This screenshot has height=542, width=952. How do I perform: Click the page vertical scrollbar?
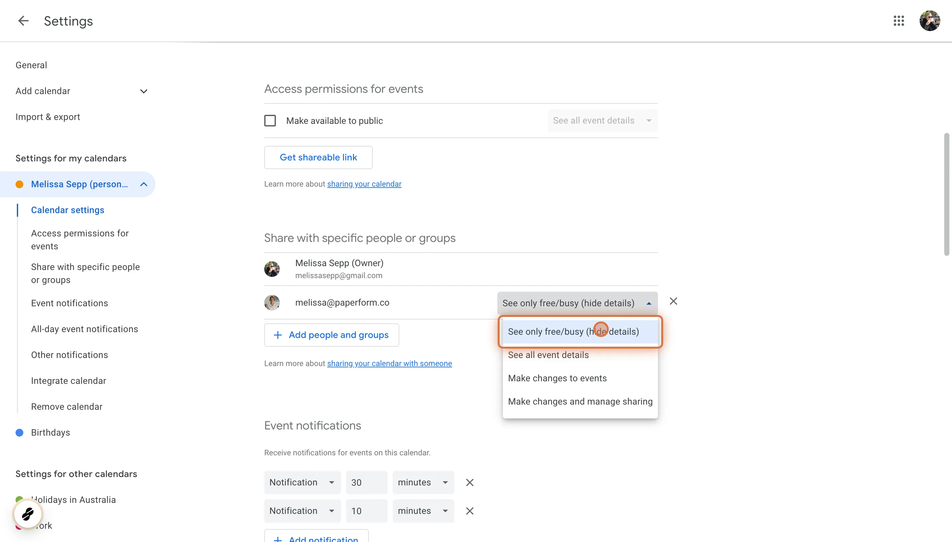947,194
